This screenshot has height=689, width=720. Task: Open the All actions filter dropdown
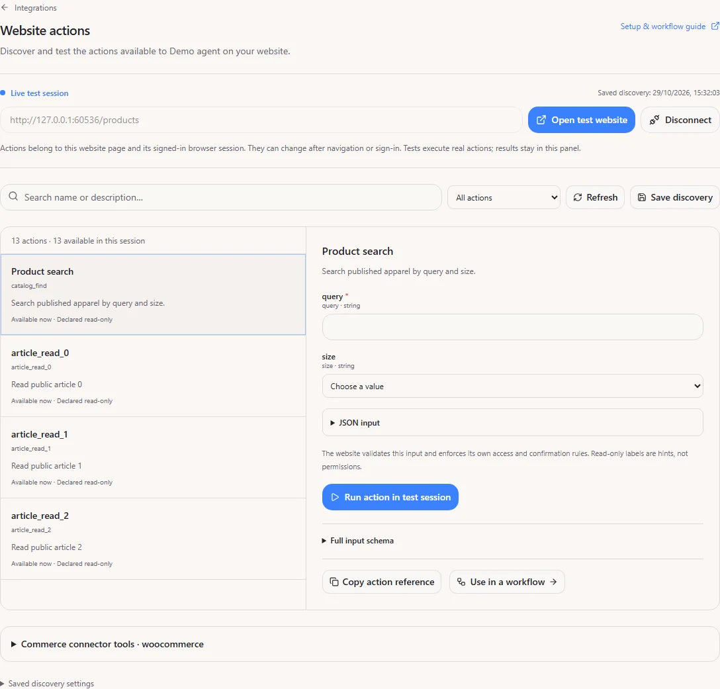(504, 197)
